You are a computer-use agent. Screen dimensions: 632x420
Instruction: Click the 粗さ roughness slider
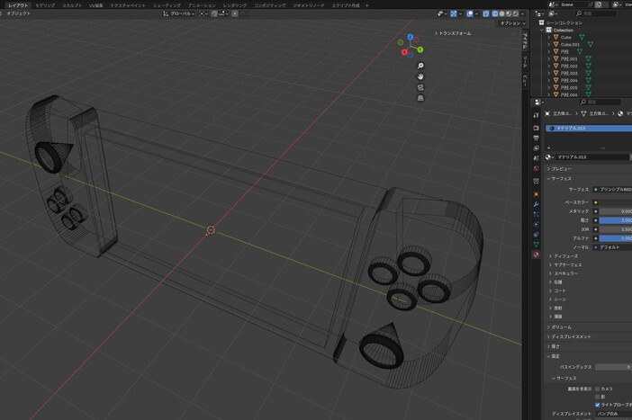(x=614, y=219)
